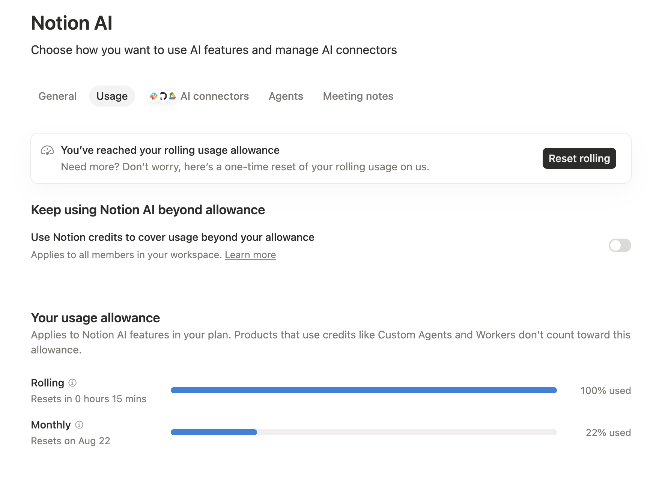Go to the Agents tab
Image resolution: width=668 pixels, height=481 pixels.
[x=286, y=96]
